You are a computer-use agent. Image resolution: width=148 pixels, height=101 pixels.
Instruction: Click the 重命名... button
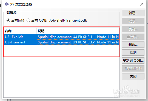tap(133, 37)
